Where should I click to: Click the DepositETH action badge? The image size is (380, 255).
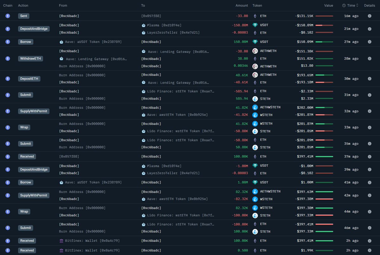pyautogui.click(x=29, y=79)
